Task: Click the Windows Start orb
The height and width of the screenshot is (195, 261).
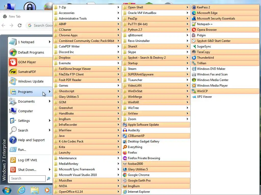Action: (x=7, y=190)
